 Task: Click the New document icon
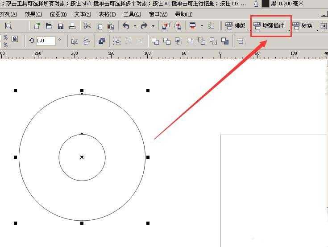coord(37,26)
